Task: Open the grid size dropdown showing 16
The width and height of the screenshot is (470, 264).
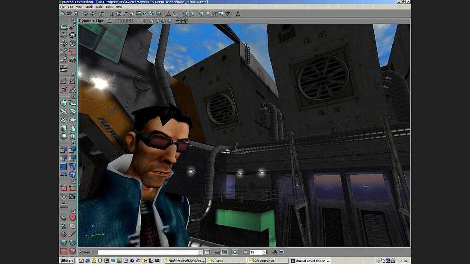Action: (265, 252)
